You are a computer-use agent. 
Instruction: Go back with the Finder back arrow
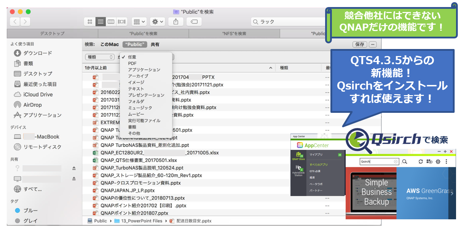(x=15, y=22)
